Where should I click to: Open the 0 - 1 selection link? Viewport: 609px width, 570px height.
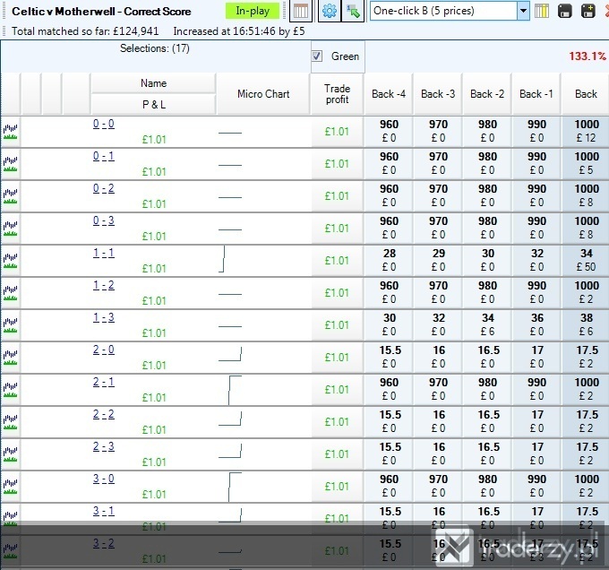coord(104,156)
